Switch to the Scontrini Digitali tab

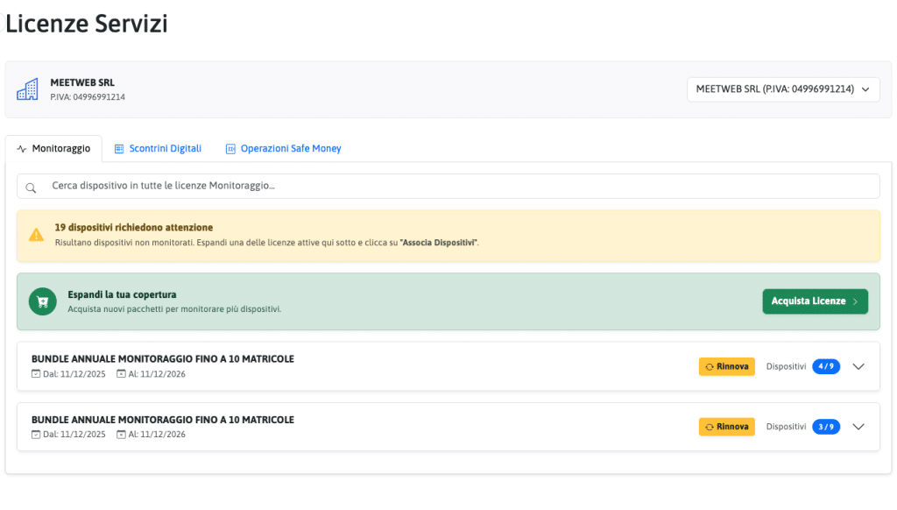(x=165, y=149)
